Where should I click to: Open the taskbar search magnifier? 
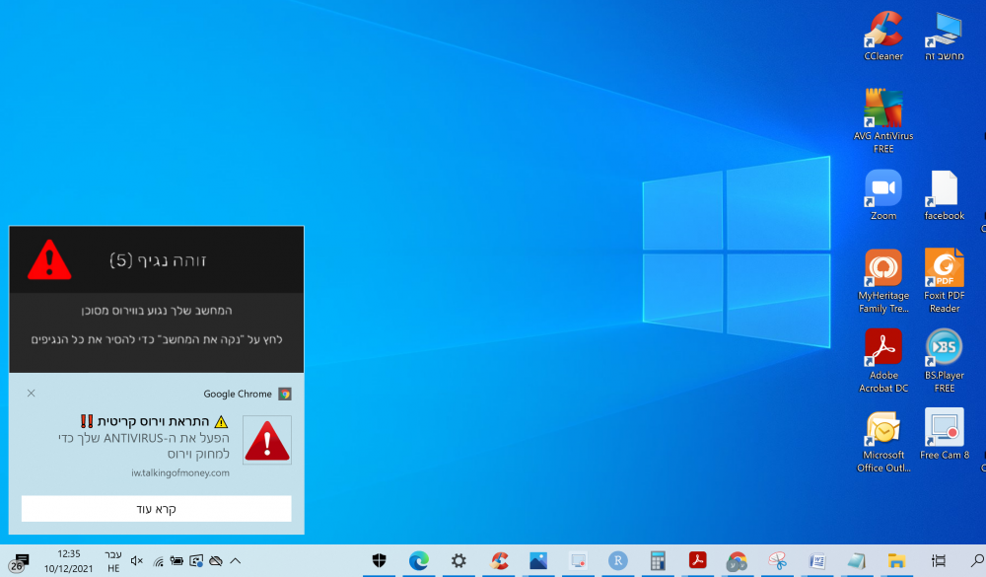coord(976,560)
